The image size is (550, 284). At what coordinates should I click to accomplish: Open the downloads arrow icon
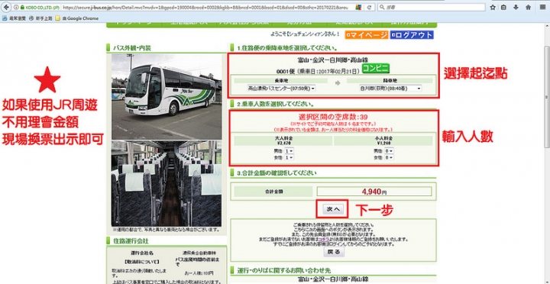click(516, 8)
